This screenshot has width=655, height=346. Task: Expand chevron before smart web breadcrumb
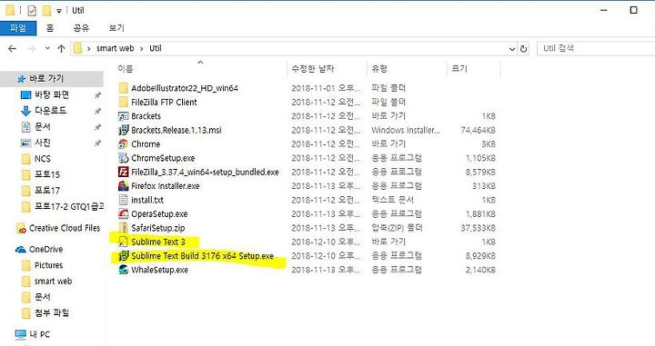click(x=88, y=48)
